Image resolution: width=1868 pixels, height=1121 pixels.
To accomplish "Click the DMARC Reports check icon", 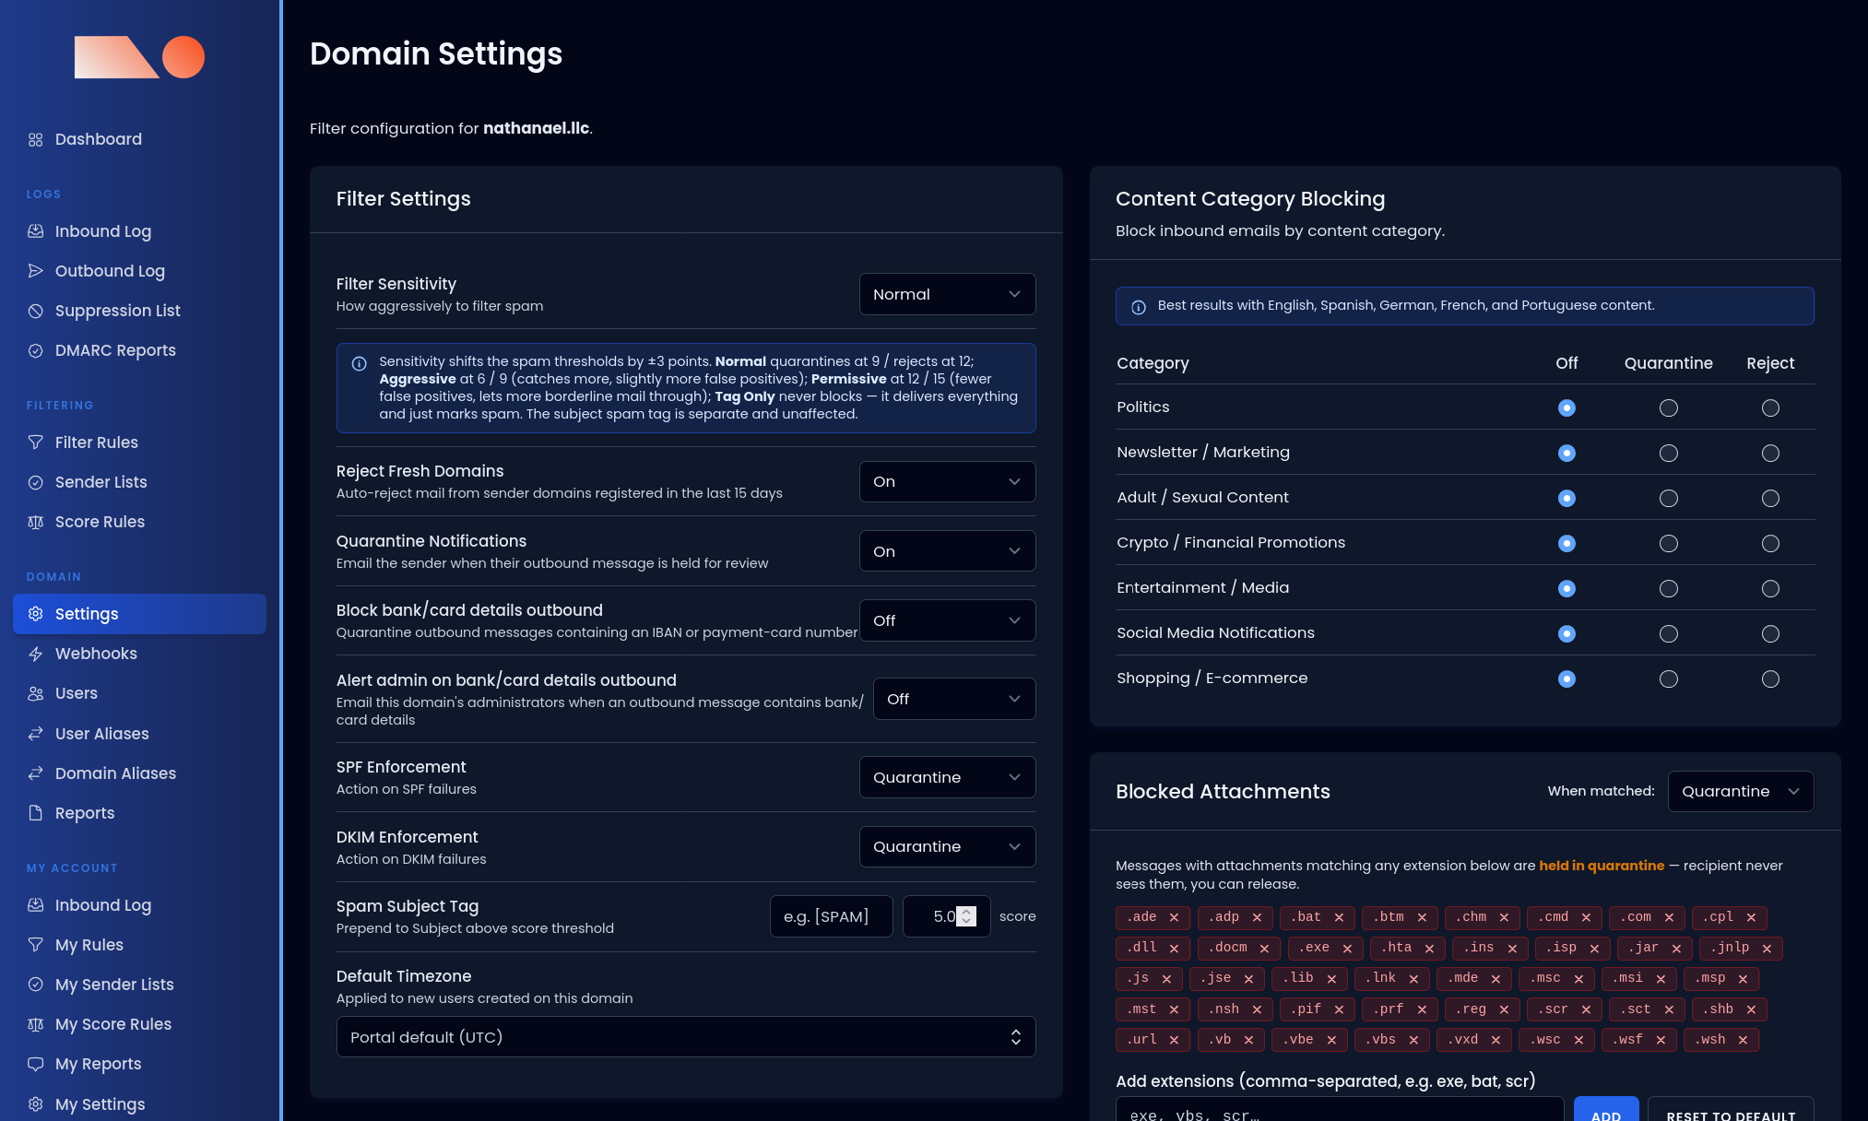I will [36, 350].
